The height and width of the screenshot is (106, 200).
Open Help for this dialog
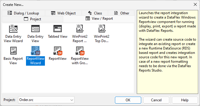(x=185, y=100)
